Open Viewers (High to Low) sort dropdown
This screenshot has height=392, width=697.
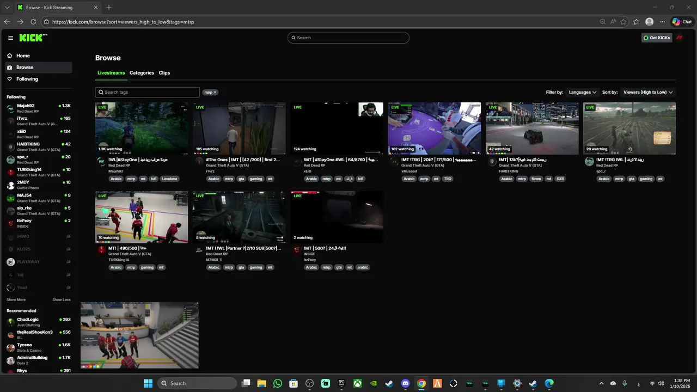[x=648, y=93]
